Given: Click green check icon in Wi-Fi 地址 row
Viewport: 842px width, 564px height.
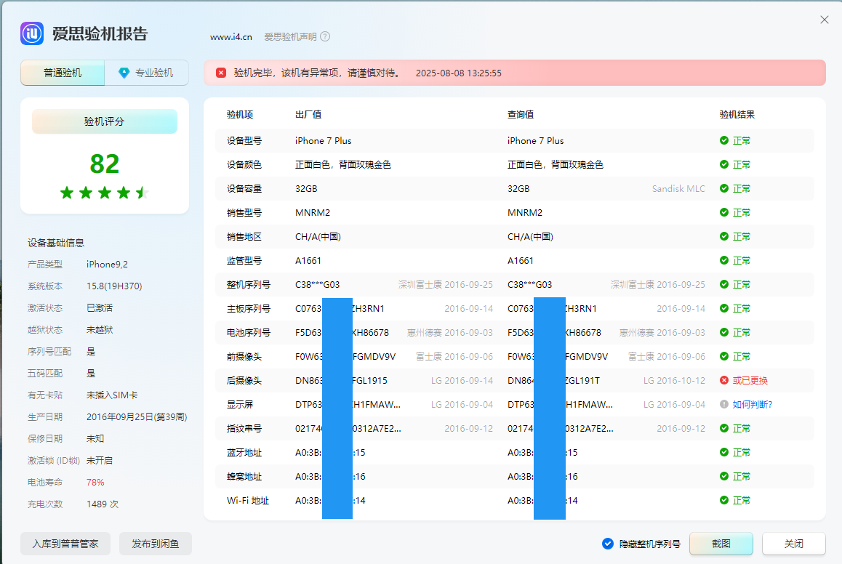Looking at the screenshot, I should tap(724, 500).
